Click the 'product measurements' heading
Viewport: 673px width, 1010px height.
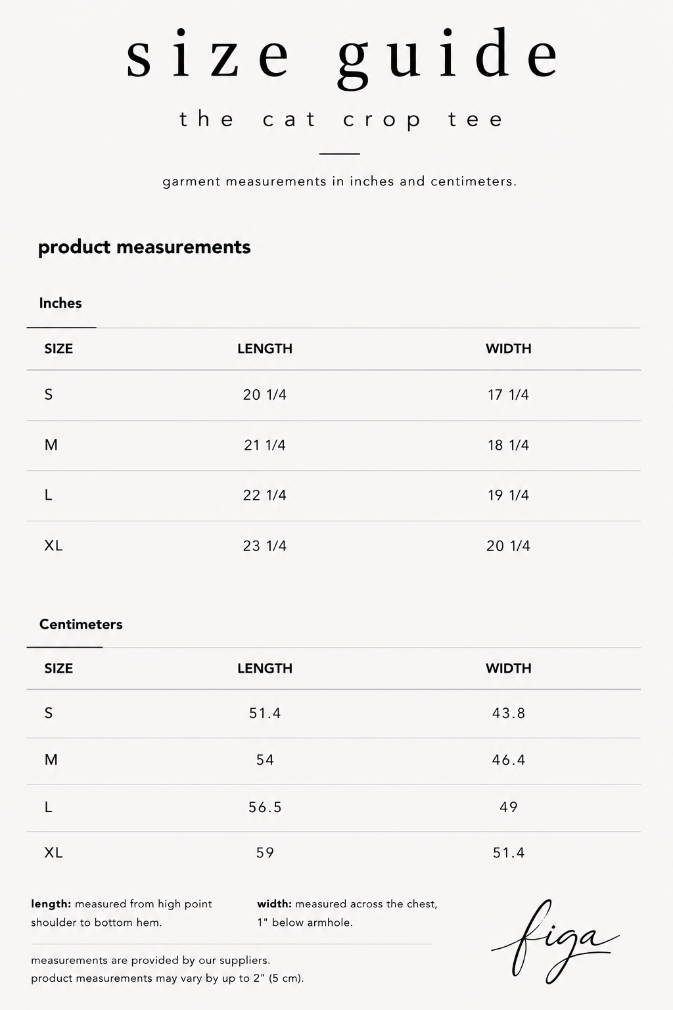(145, 247)
